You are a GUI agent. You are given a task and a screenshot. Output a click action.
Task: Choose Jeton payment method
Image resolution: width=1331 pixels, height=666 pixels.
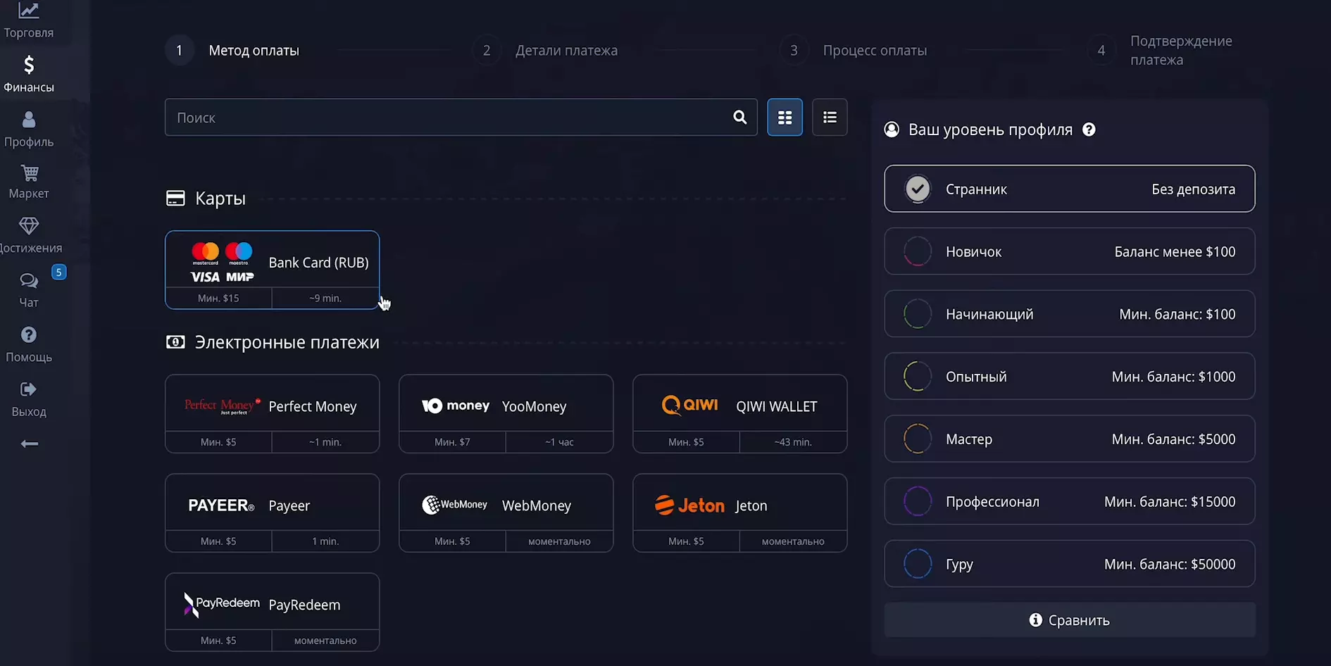(740, 513)
